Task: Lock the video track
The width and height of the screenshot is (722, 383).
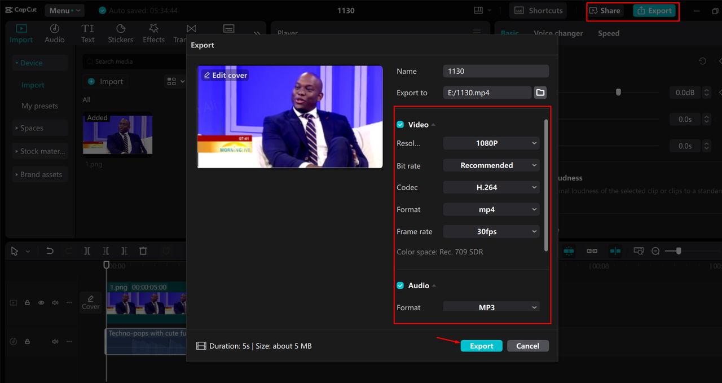Action: pos(27,303)
